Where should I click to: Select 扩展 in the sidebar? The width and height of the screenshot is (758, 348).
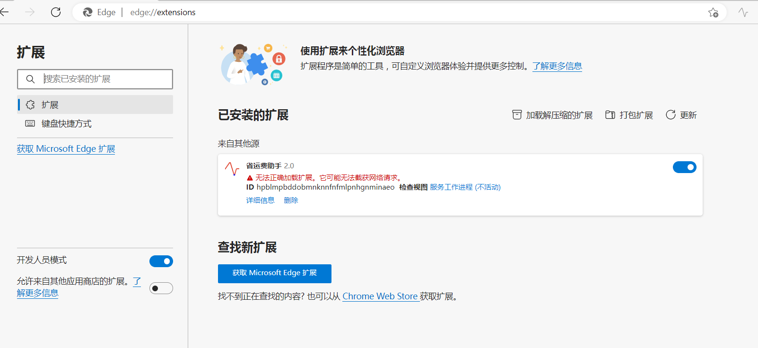click(x=95, y=104)
